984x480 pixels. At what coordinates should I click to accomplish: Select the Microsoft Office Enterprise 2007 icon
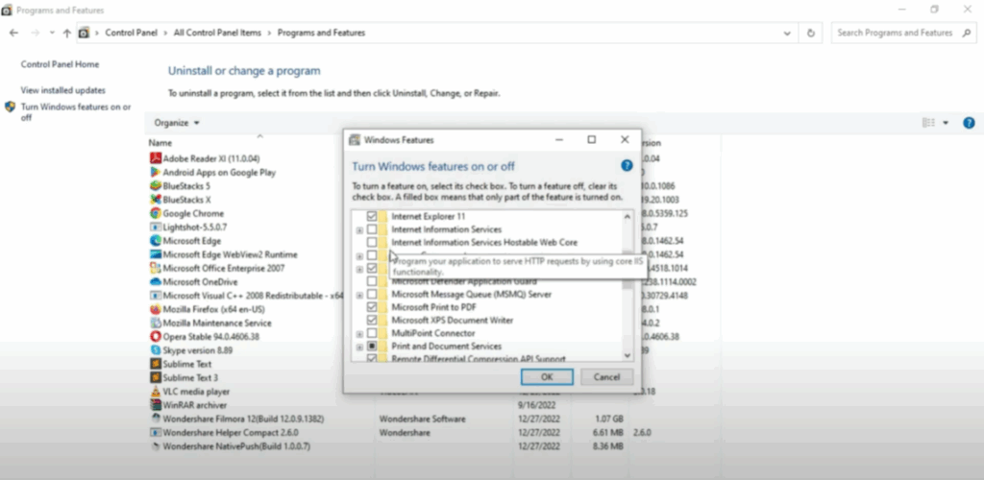[x=155, y=268]
